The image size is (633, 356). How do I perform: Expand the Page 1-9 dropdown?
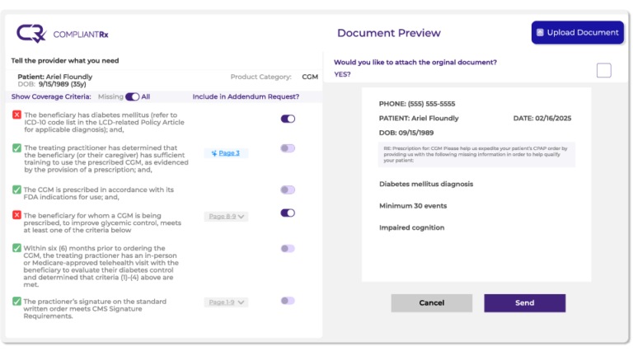pos(226,302)
